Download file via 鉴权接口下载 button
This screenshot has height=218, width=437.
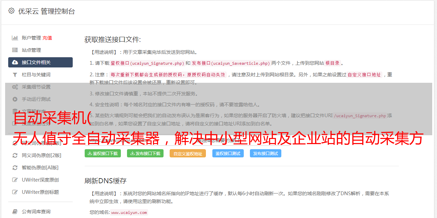pos(103,153)
